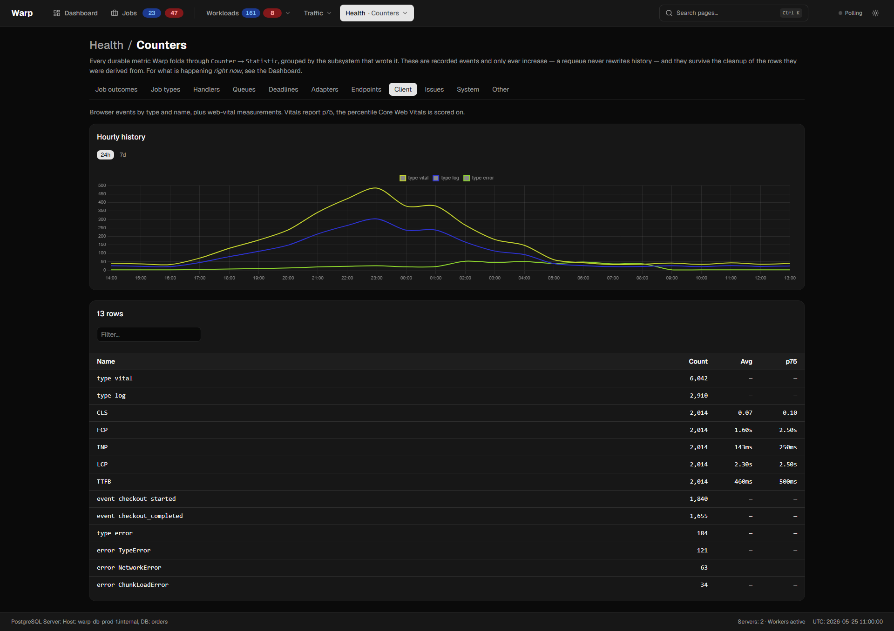Open the Traffic dropdown menu
The height and width of the screenshot is (631, 894).
coord(318,13)
